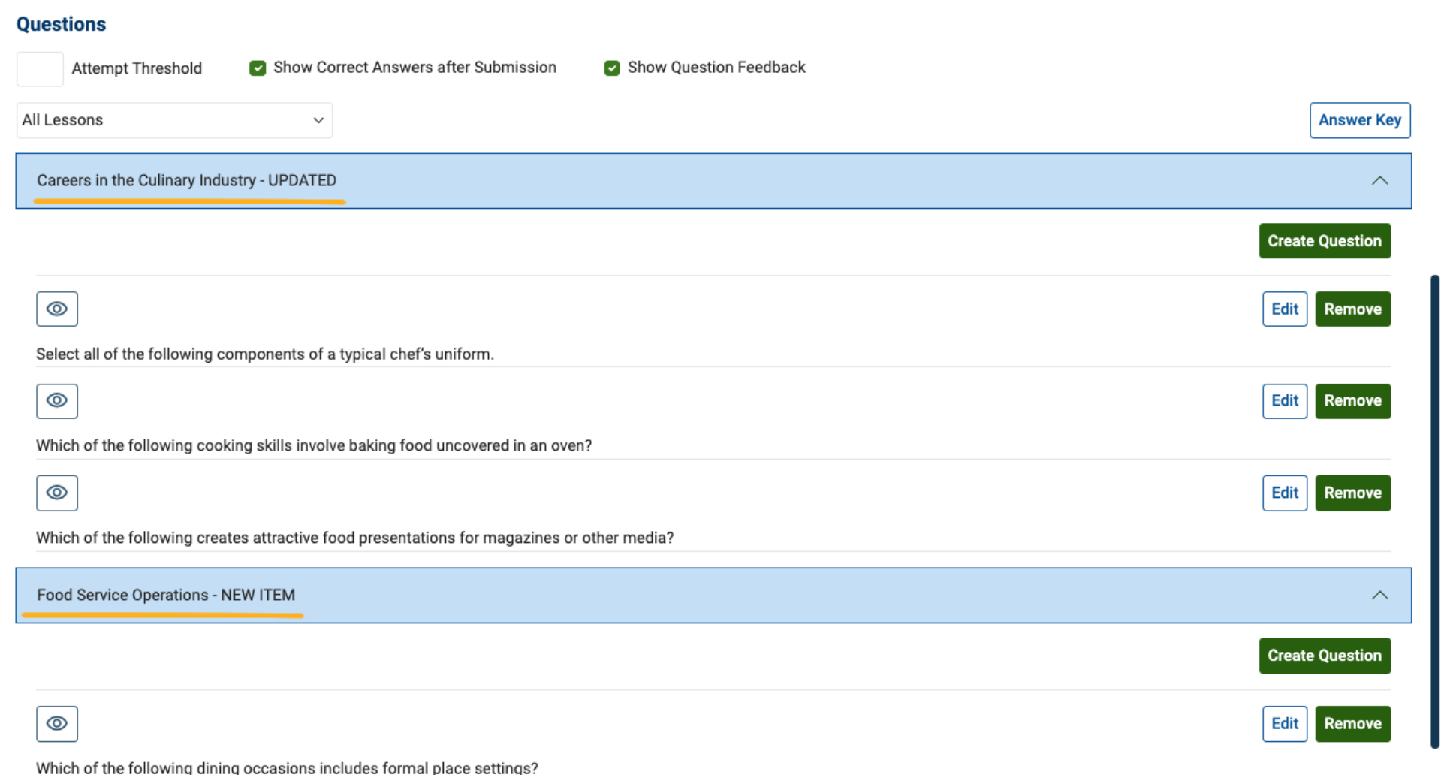
Task: Collapse the Food Service Operations section
Action: (x=1380, y=595)
